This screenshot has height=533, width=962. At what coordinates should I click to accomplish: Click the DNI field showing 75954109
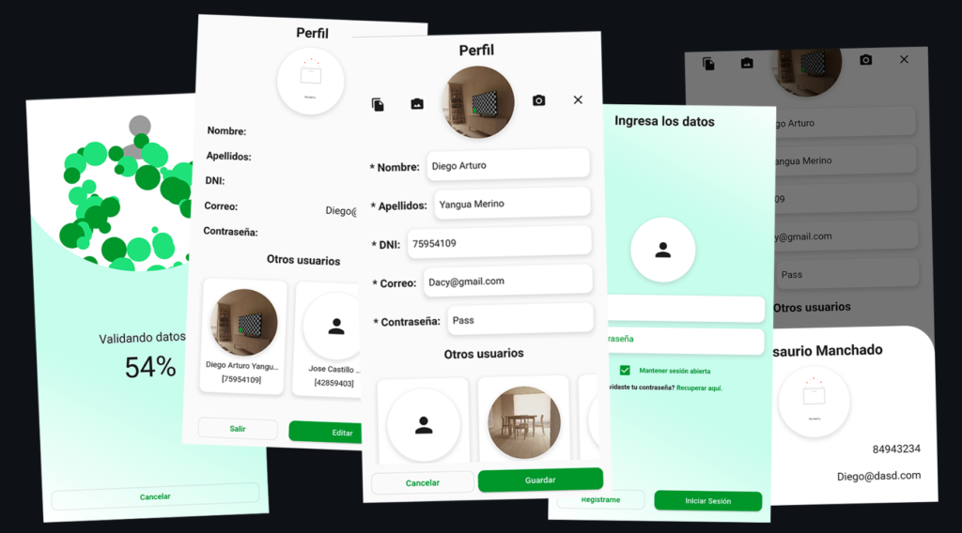(499, 243)
